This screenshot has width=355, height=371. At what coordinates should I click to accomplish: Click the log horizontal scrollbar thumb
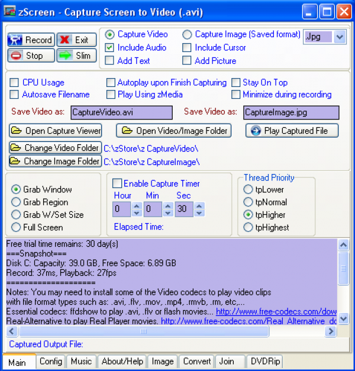[144, 331]
